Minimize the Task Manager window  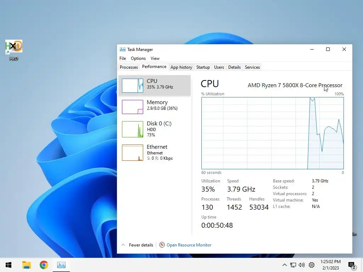(x=312, y=49)
